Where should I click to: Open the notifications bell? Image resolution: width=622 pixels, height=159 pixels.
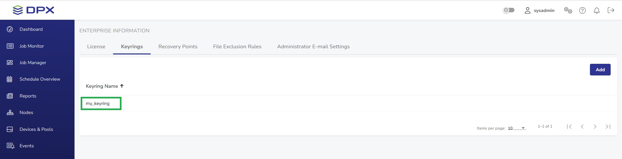597,10
